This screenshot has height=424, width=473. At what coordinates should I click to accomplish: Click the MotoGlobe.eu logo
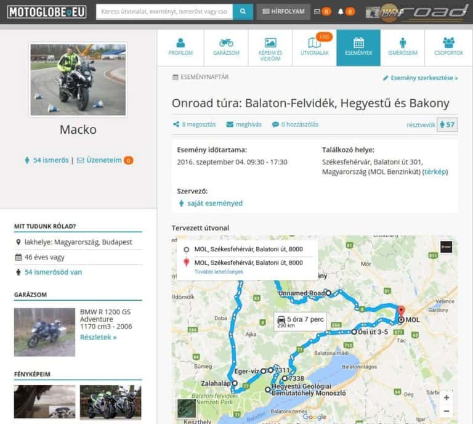(x=47, y=12)
